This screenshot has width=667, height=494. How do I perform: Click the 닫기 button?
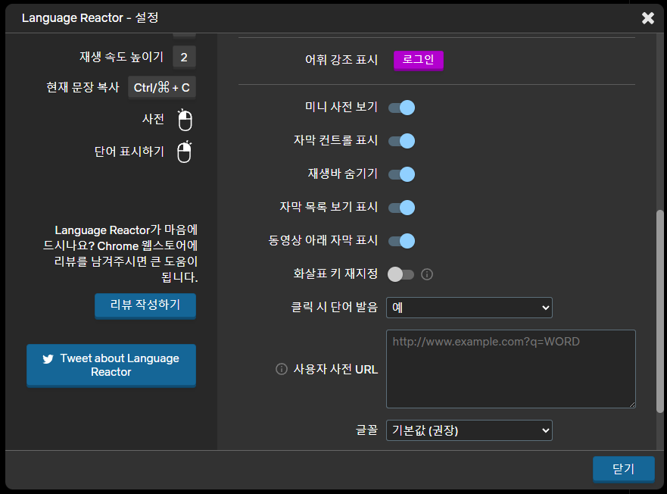click(x=624, y=469)
